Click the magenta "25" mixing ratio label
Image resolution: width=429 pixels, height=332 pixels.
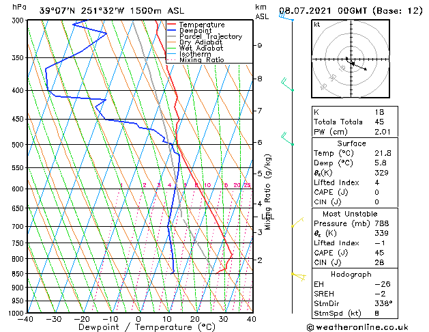[247, 185]
